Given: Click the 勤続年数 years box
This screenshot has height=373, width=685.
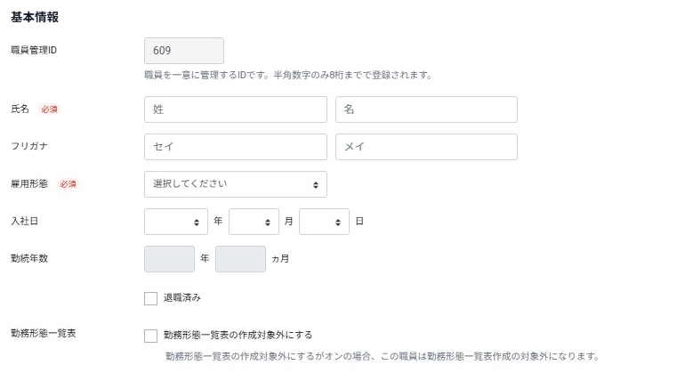Looking at the screenshot, I should (x=169, y=259).
